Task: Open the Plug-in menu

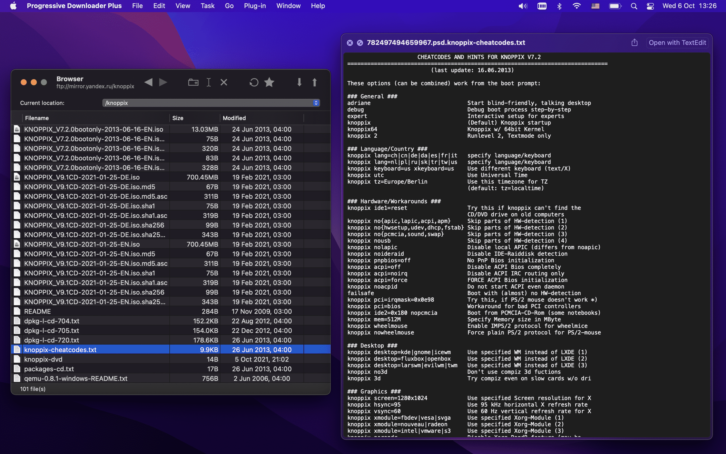Action: tap(255, 6)
